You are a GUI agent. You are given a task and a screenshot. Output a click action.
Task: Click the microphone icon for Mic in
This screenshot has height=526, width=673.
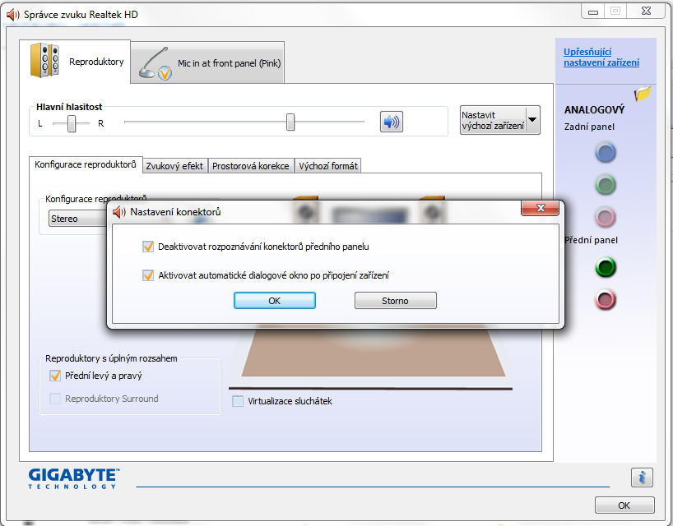(155, 63)
